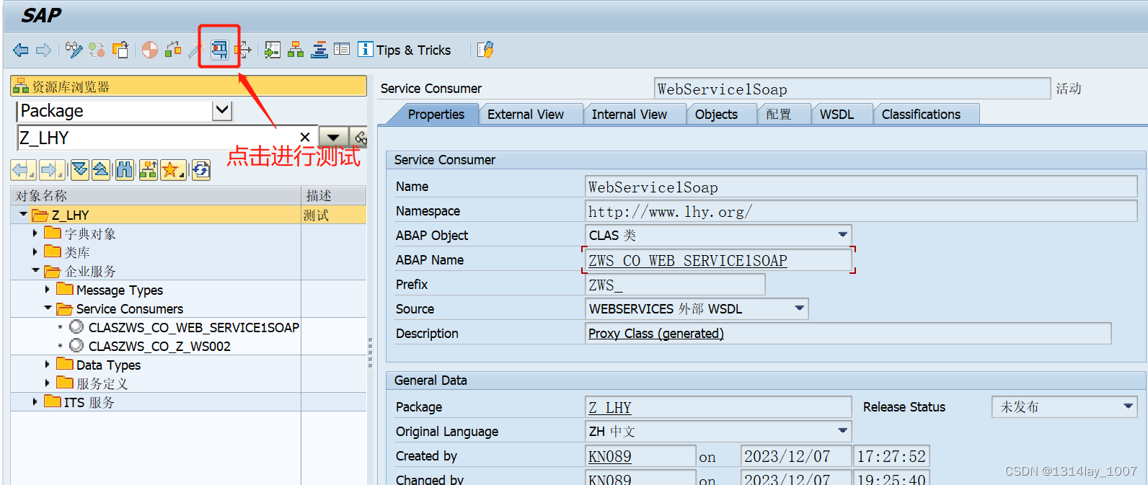Expand the ITS 服务 folder
Screen dimensions: 1148x485
pyautogui.click(x=35, y=402)
